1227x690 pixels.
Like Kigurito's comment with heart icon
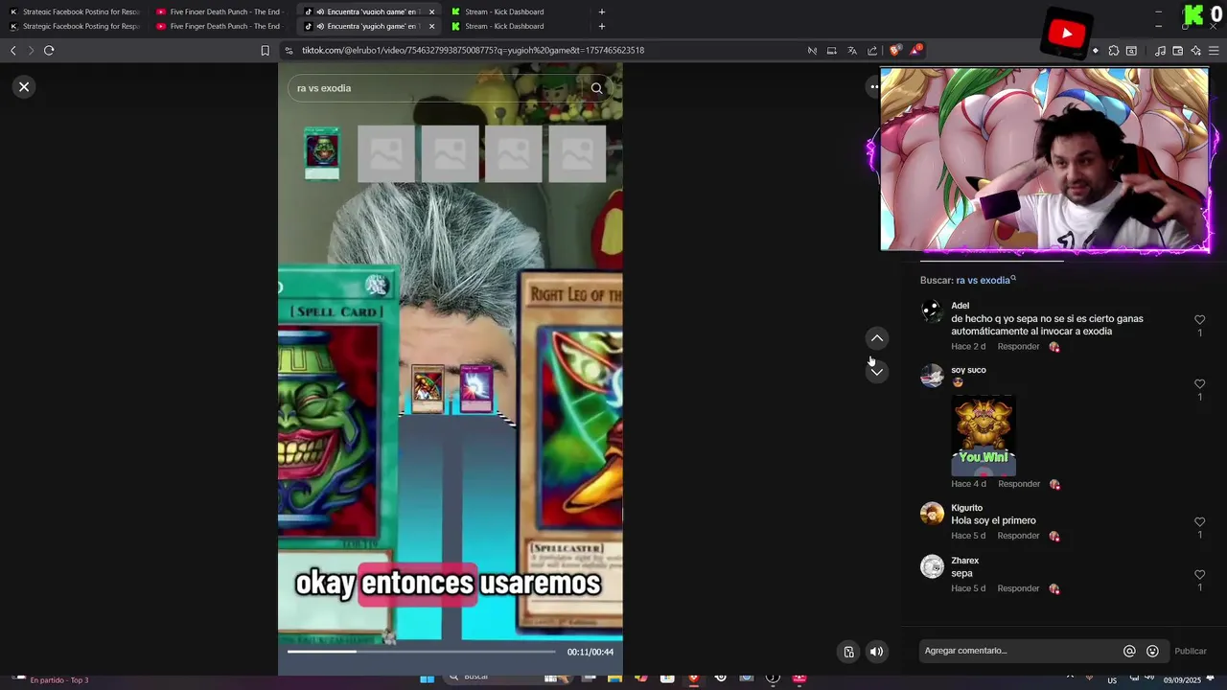click(x=1199, y=522)
